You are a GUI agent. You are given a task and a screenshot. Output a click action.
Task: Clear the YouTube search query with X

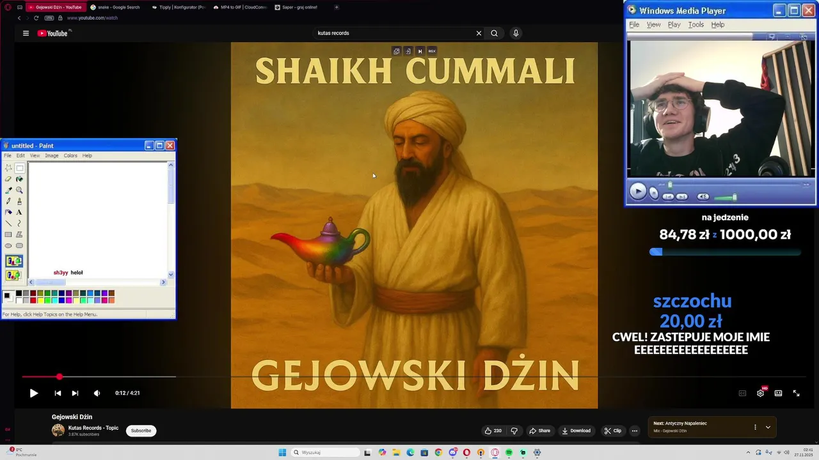click(x=479, y=33)
